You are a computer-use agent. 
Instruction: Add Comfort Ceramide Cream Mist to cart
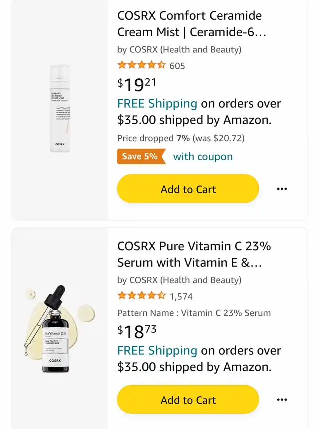(x=188, y=189)
